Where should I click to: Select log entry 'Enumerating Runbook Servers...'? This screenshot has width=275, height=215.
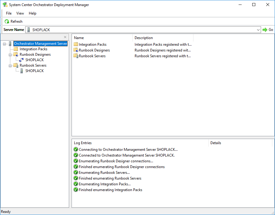pyautogui.click(x=104, y=173)
